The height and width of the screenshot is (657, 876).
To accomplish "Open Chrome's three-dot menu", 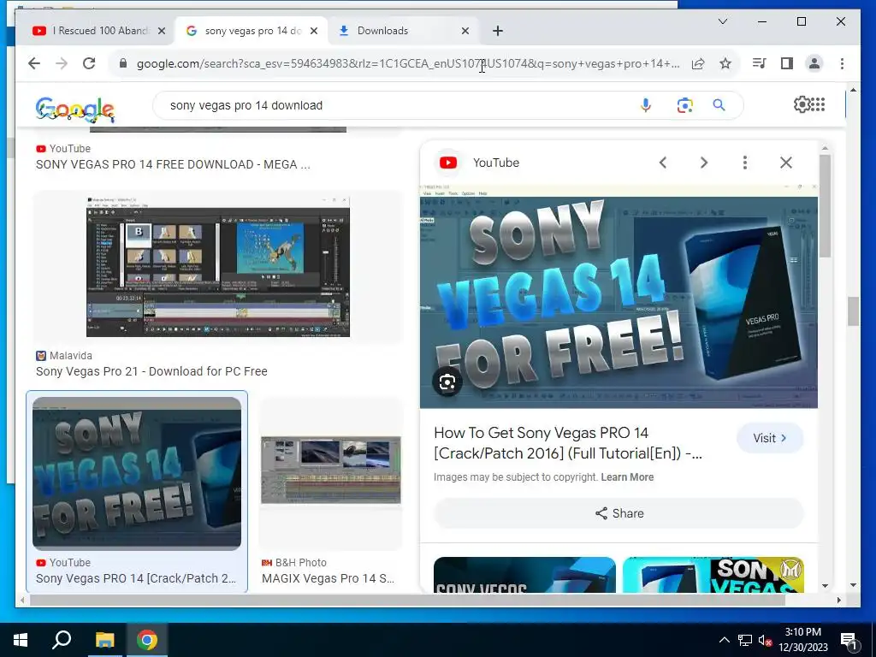I will click(x=842, y=63).
